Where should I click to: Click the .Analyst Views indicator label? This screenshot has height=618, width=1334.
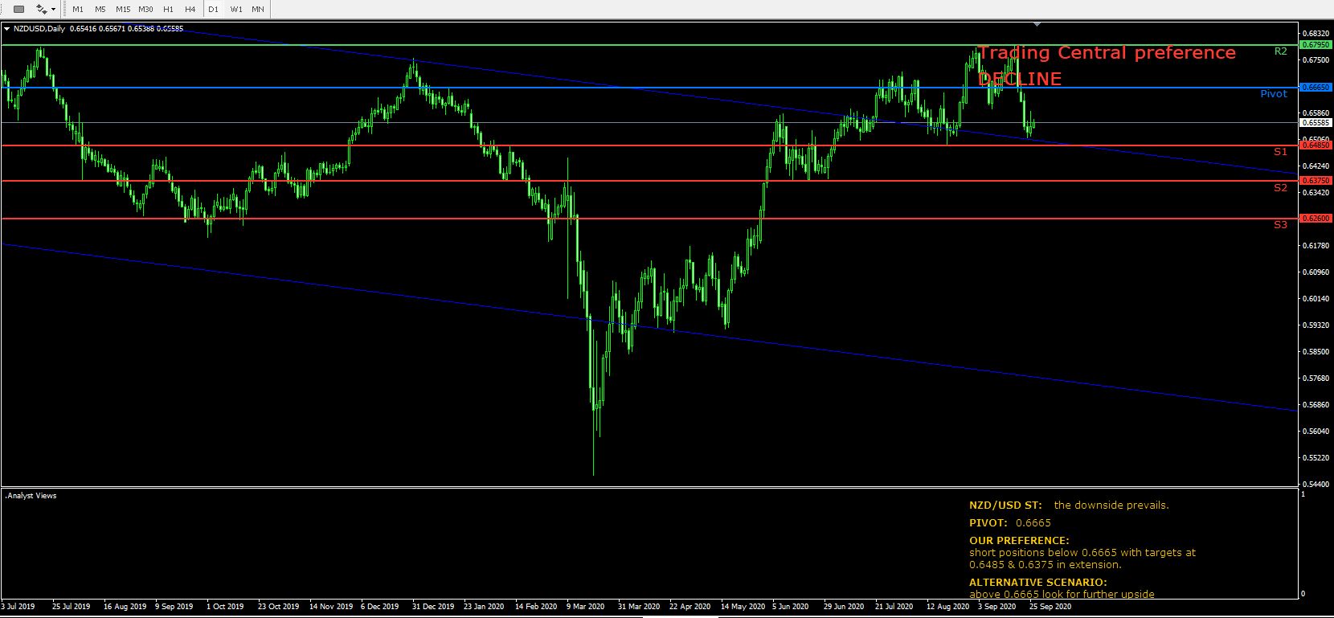point(31,496)
